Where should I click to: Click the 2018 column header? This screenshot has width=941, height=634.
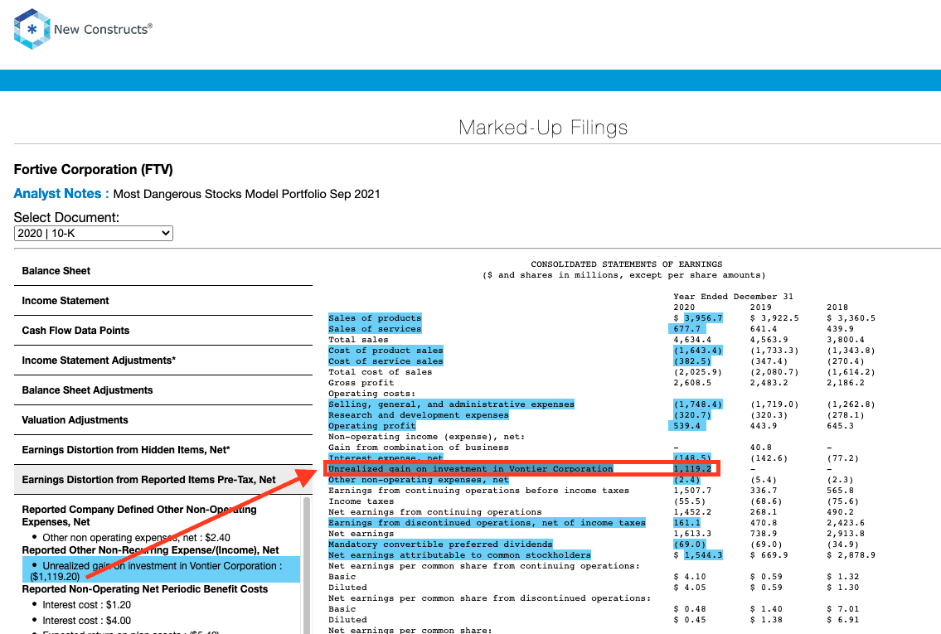click(837, 307)
